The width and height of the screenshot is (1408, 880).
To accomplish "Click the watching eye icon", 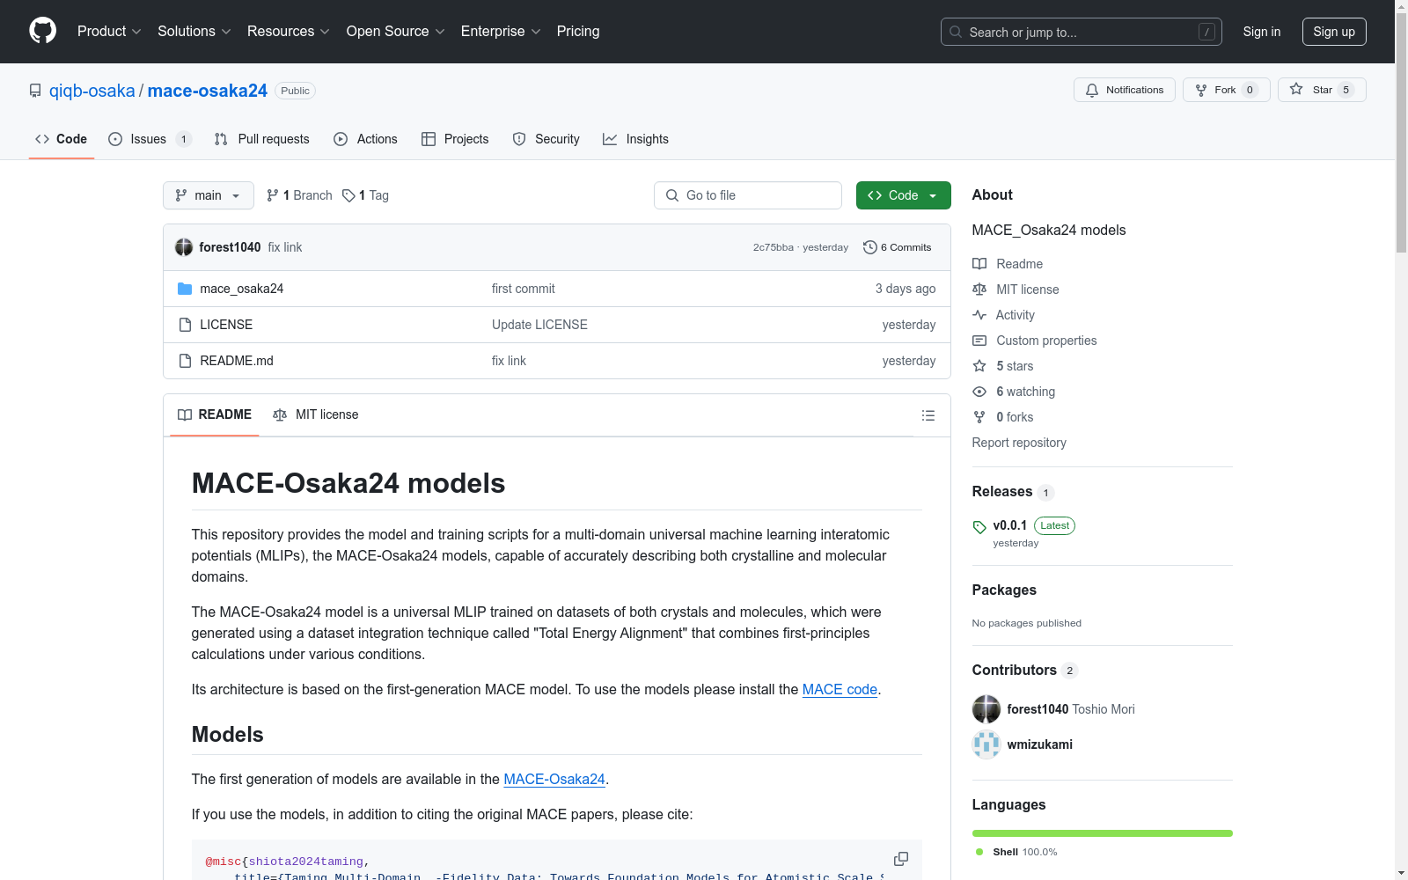I will pyautogui.click(x=979, y=392).
